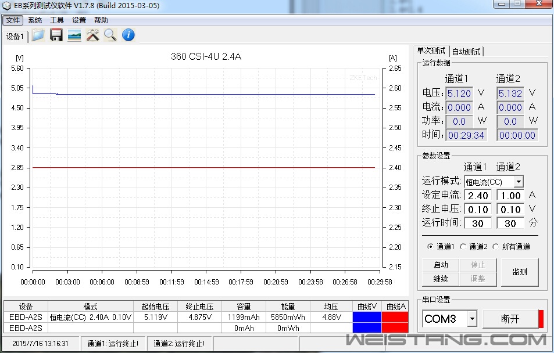Click the blue 曲线V swatch in second row

pyautogui.click(x=367, y=328)
